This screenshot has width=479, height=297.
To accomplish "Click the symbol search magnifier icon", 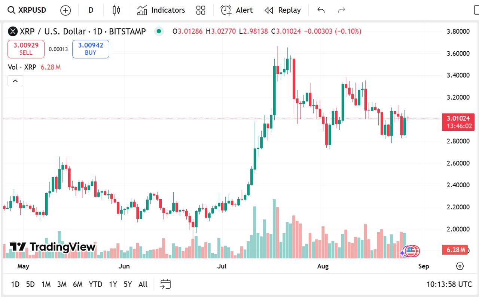I will (12, 10).
